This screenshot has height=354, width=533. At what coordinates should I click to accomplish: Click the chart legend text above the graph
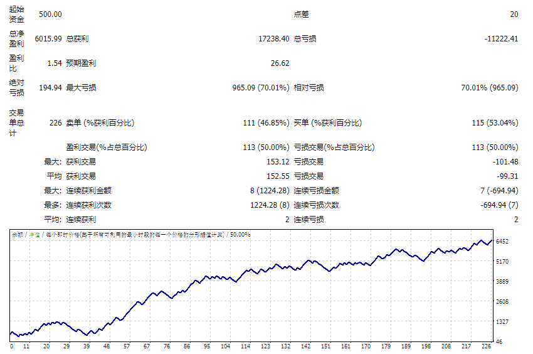click(130, 234)
